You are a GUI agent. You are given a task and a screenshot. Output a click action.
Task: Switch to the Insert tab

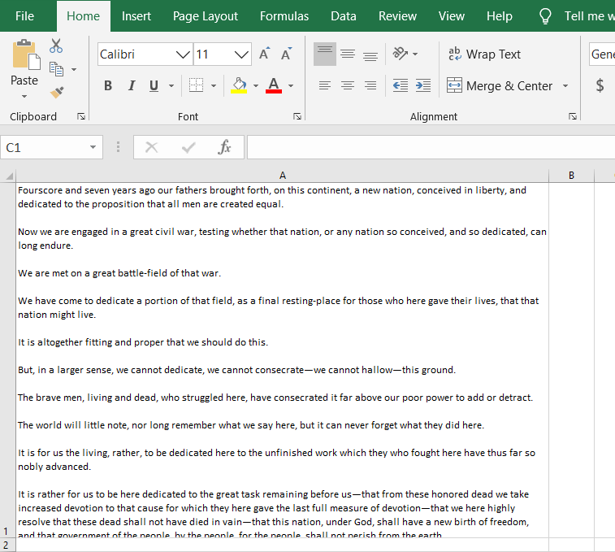point(136,16)
